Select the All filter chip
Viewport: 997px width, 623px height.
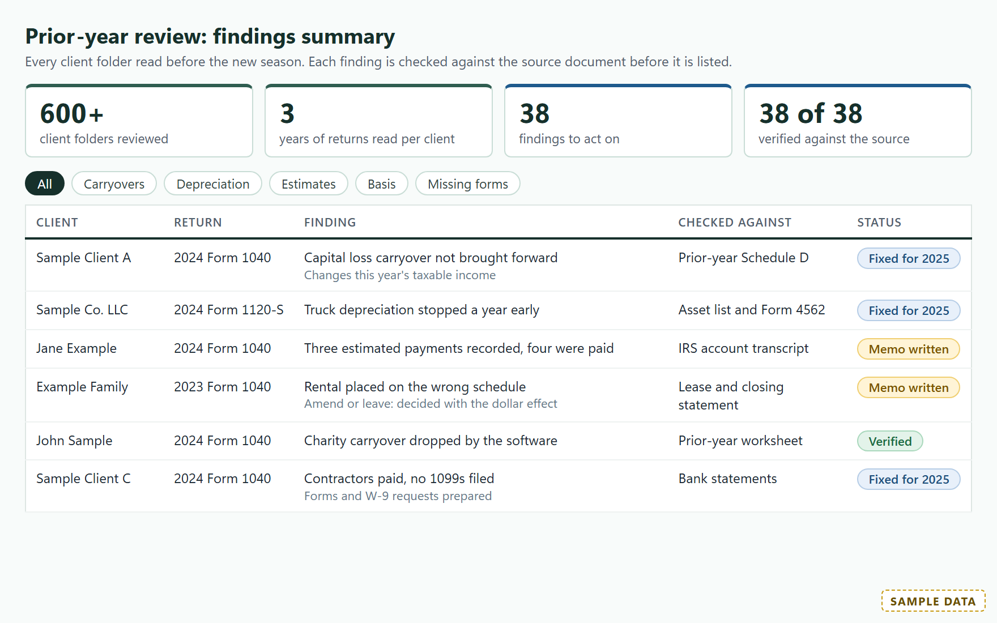click(x=45, y=184)
